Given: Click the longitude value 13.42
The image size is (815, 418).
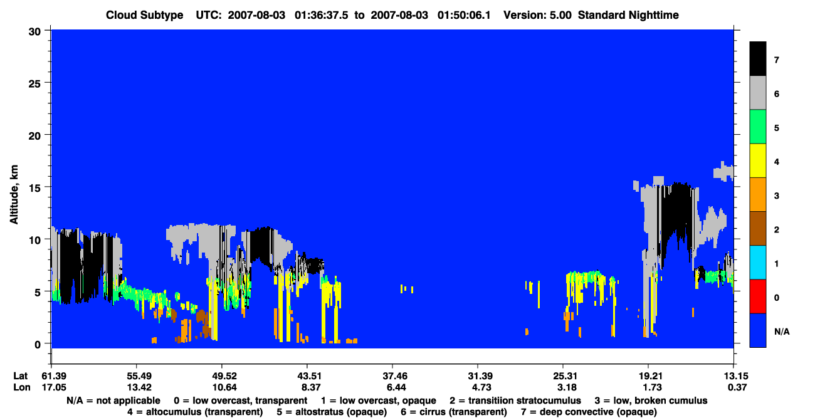Looking at the screenshot, I should coord(136,387).
